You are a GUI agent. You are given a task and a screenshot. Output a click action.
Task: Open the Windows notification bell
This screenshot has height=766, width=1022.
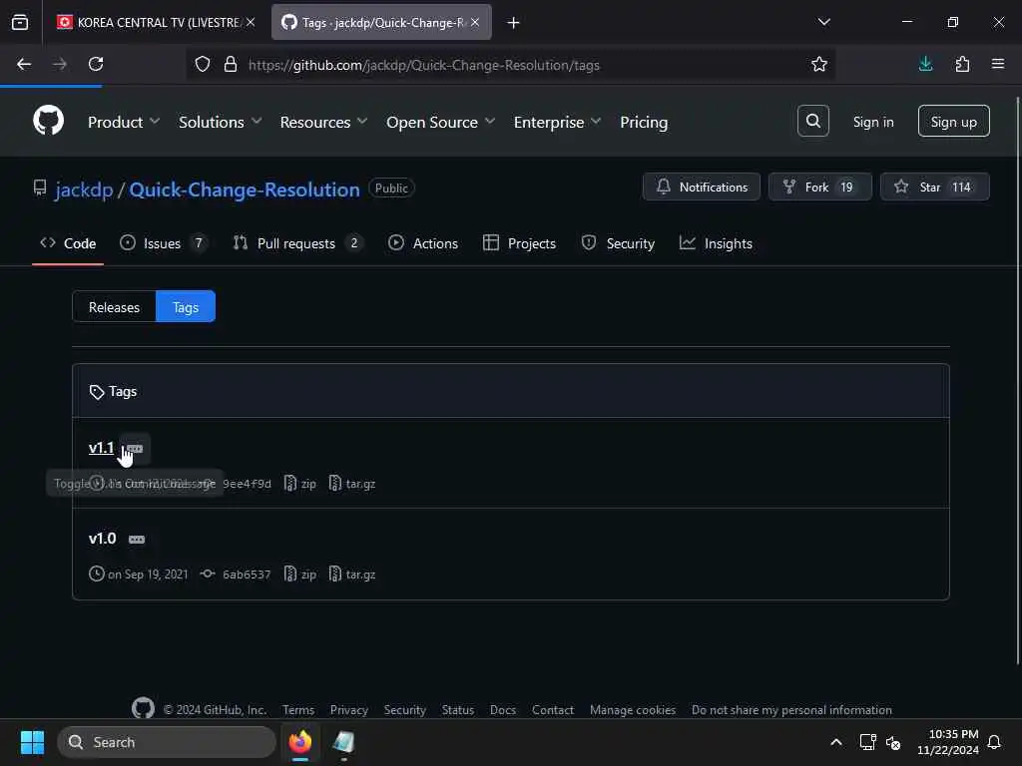(x=994, y=742)
